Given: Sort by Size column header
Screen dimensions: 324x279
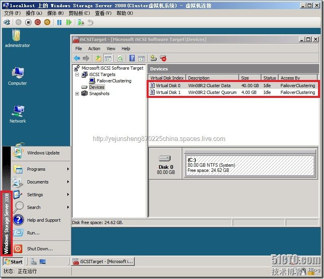Looking at the screenshot, I should 250,78.
